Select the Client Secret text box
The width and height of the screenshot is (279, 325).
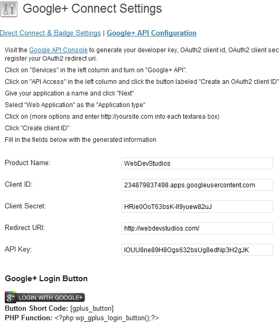[x=197, y=207]
